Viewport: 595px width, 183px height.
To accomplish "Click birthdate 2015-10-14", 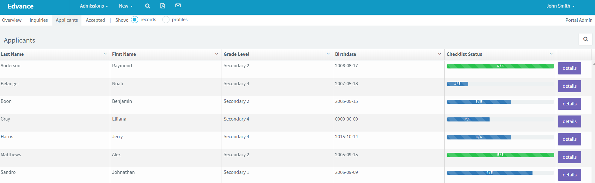I will tap(347, 137).
